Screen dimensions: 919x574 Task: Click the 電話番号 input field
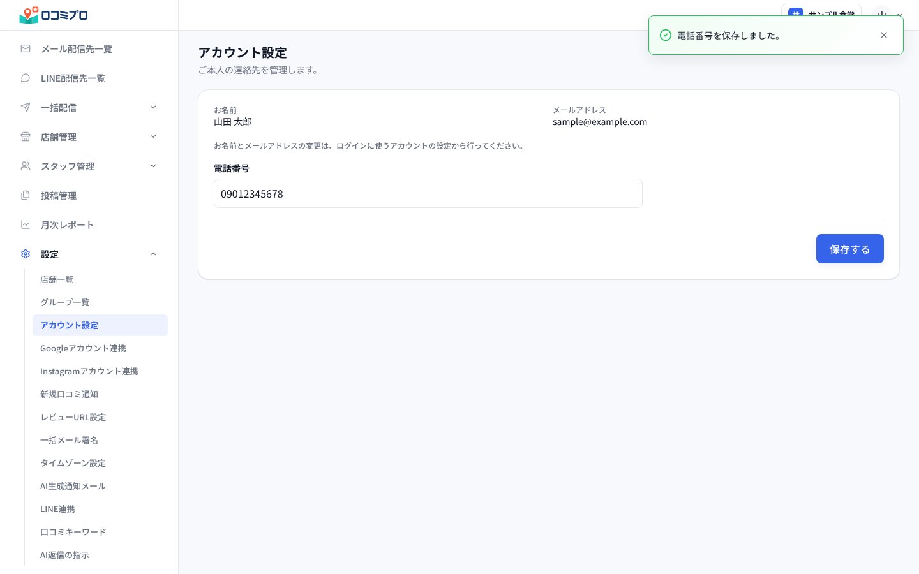(x=428, y=193)
